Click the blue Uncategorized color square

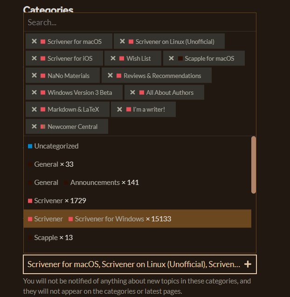click(x=30, y=146)
